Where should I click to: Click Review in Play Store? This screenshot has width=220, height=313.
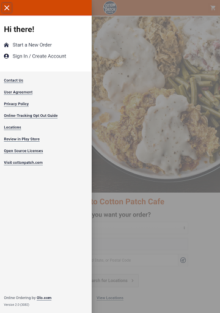22,139
